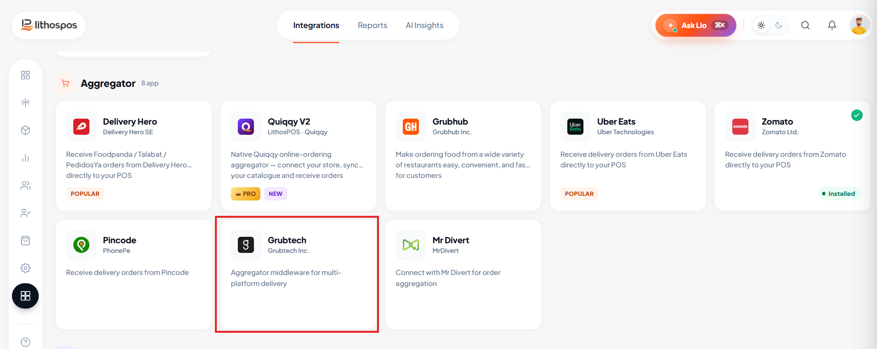Click the green checkmark on Zomato card
The image size is (877, 349).
click(x=857, y=115)
